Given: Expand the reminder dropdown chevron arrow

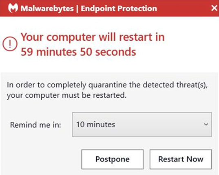Looking at the screenshot, I should pyautogui.click(x=206, y=124).
